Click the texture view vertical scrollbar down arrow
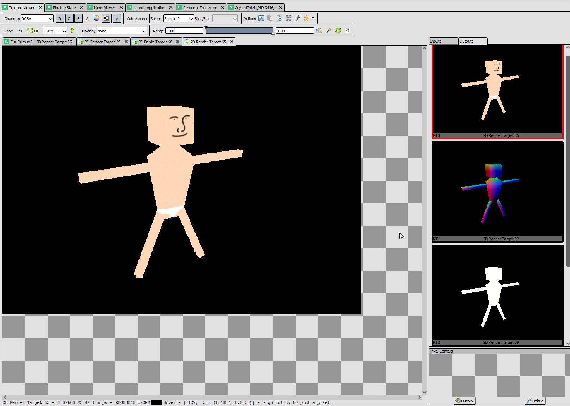 pyautogui.click(x=425, y=392)
